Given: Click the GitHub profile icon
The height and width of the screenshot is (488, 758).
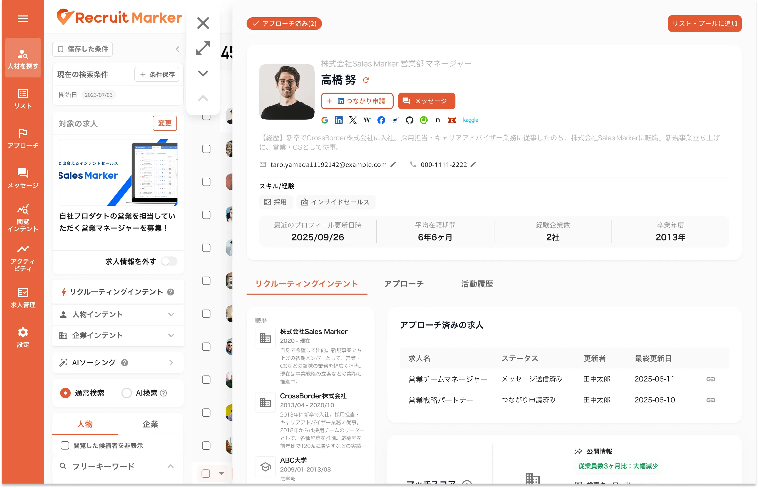Looking at the screenshot, I should click(x=409, y=120).
